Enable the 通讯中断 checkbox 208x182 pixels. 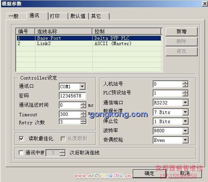[x=21, y=153]
